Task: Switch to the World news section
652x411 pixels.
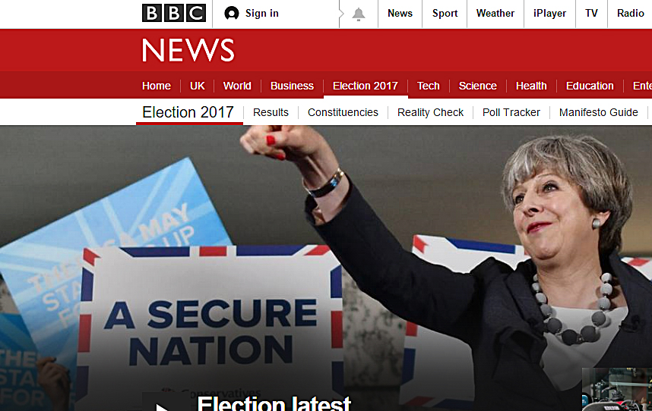Action: pos(237,86)
